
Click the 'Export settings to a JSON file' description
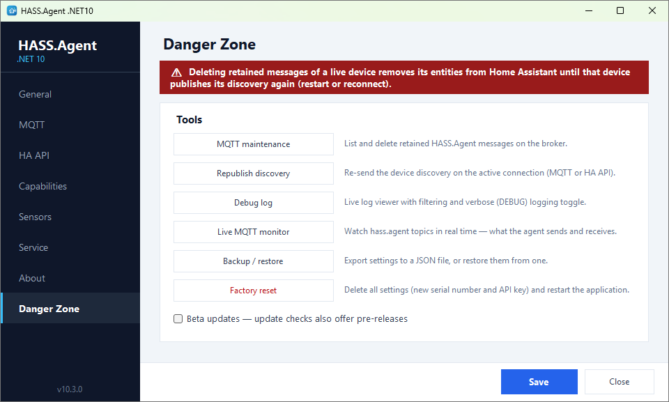coord(446,261)
